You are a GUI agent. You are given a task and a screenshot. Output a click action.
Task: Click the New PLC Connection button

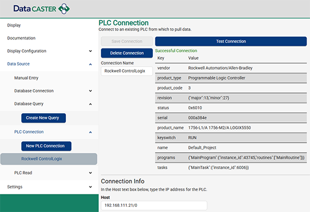(x=46, y=146)
